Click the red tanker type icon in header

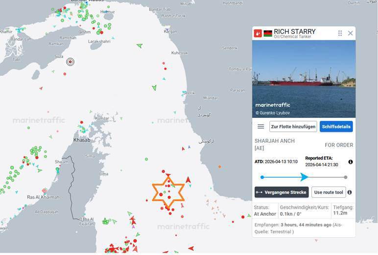coord(258,33)
